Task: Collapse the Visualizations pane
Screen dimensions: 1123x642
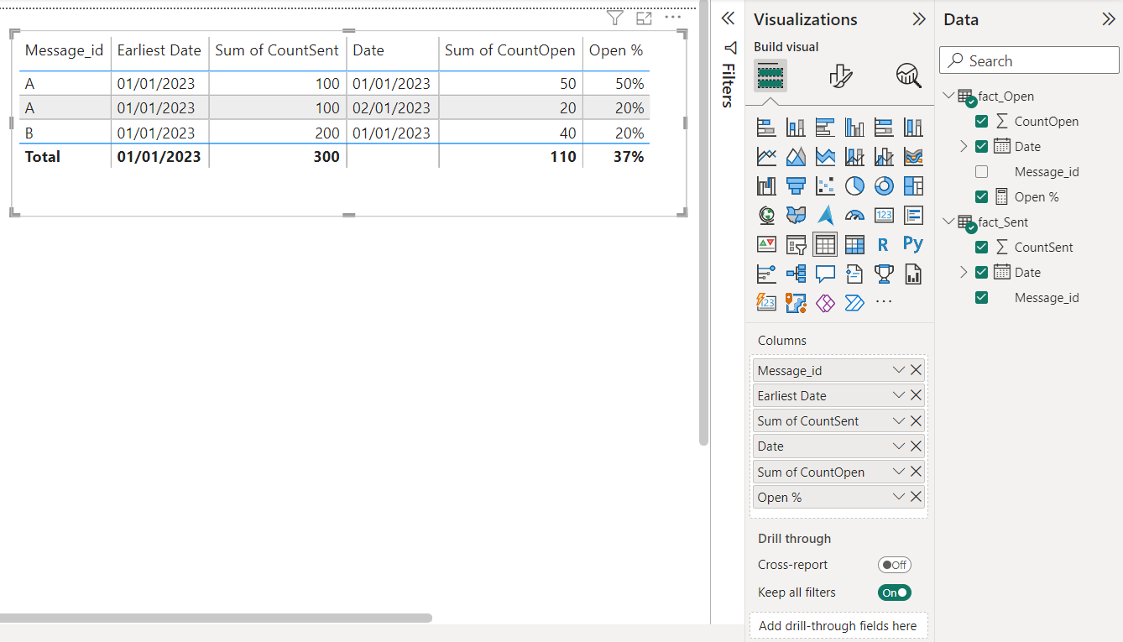Action: tap(919, 18)
